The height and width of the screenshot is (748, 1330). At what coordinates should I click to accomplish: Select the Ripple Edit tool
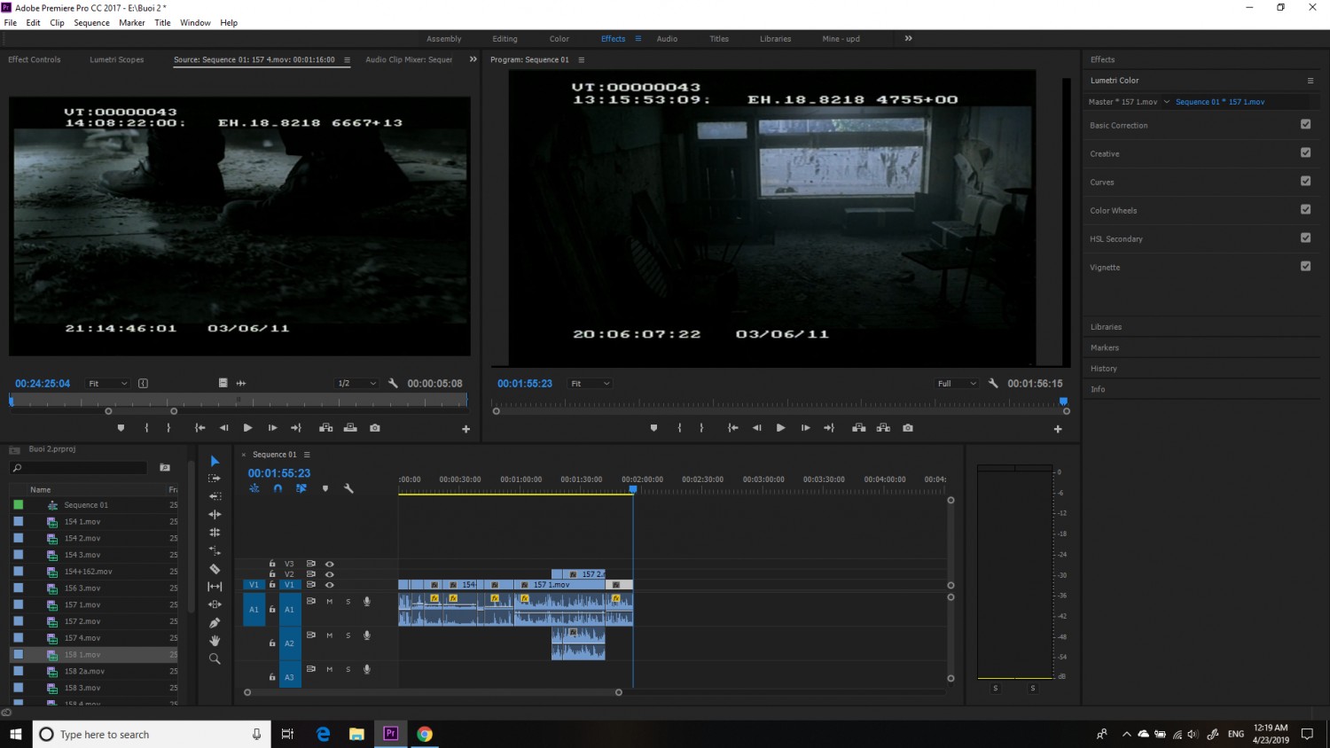pyautogui.click(x=215, y=496)
